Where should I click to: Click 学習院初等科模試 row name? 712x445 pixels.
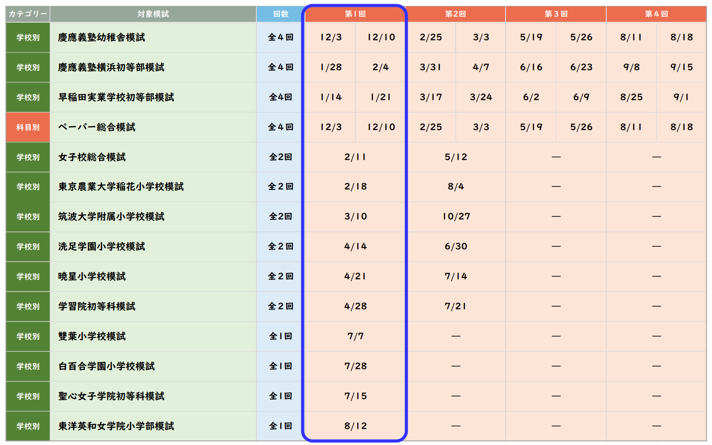pos(97,307)
